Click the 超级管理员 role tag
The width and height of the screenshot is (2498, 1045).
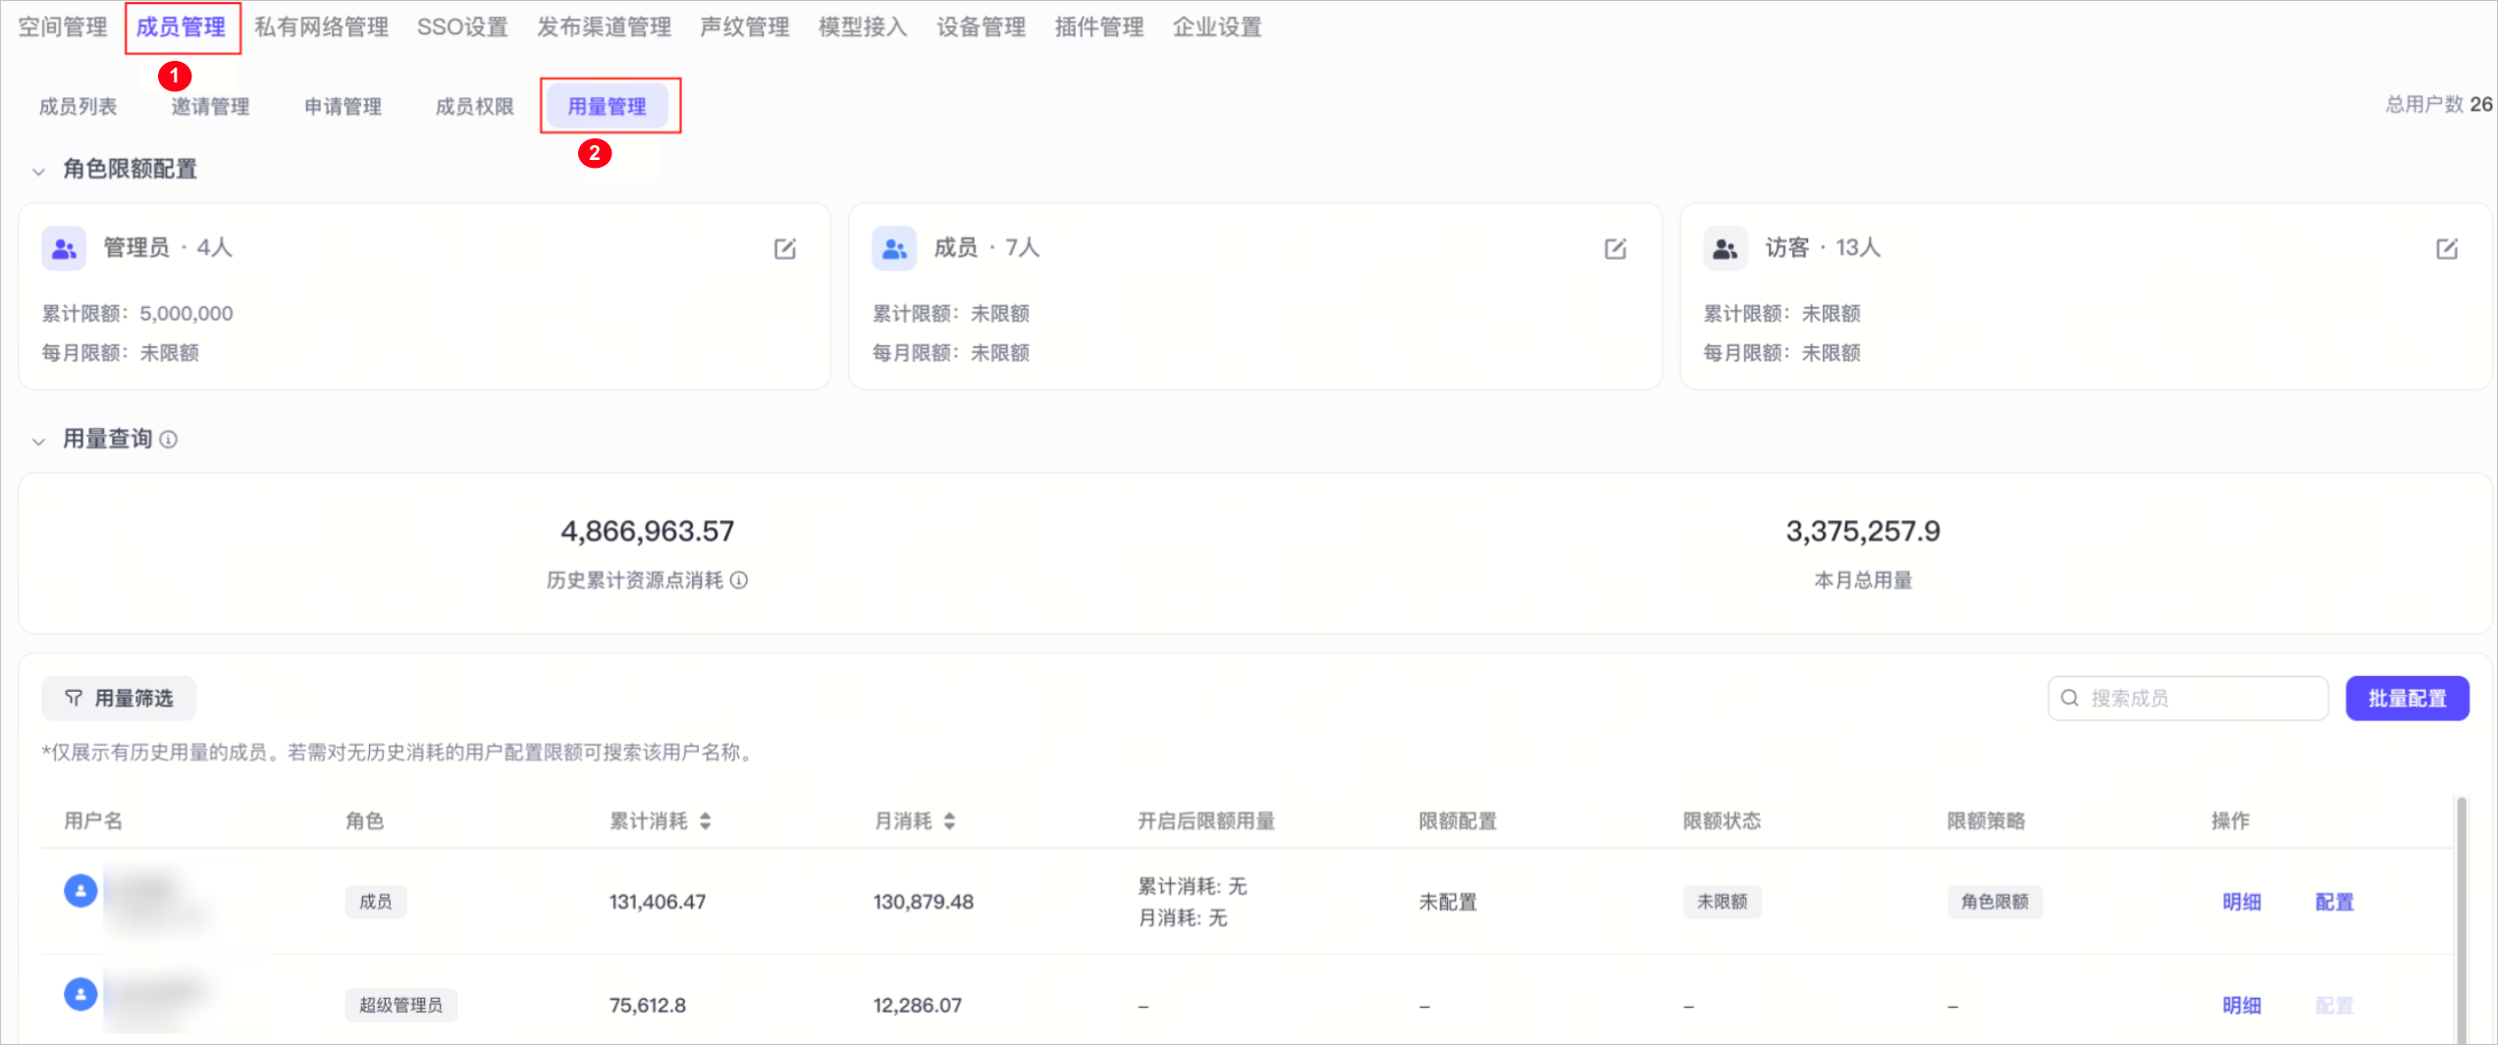pos(400,1005)
